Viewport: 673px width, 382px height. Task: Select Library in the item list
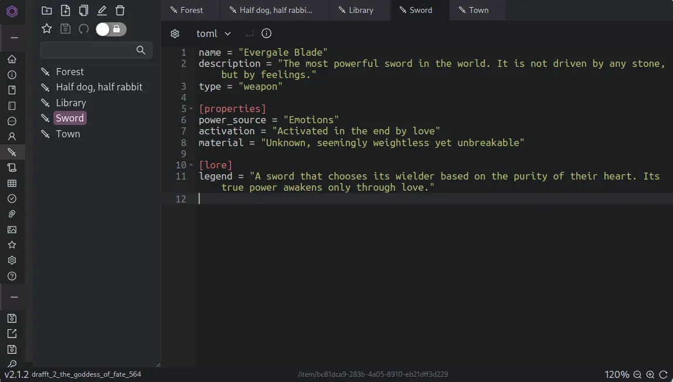(71, 102)
